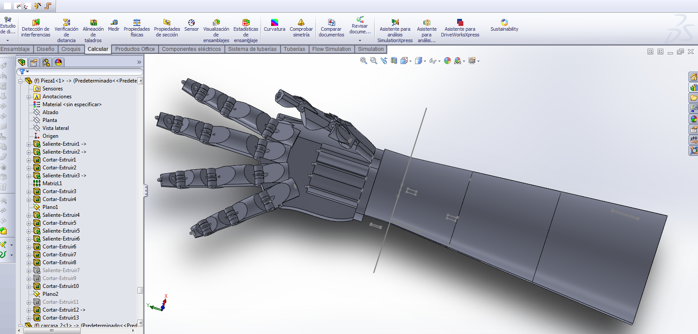Start Asistente para análisis SimulationXpress

point(395,31)
